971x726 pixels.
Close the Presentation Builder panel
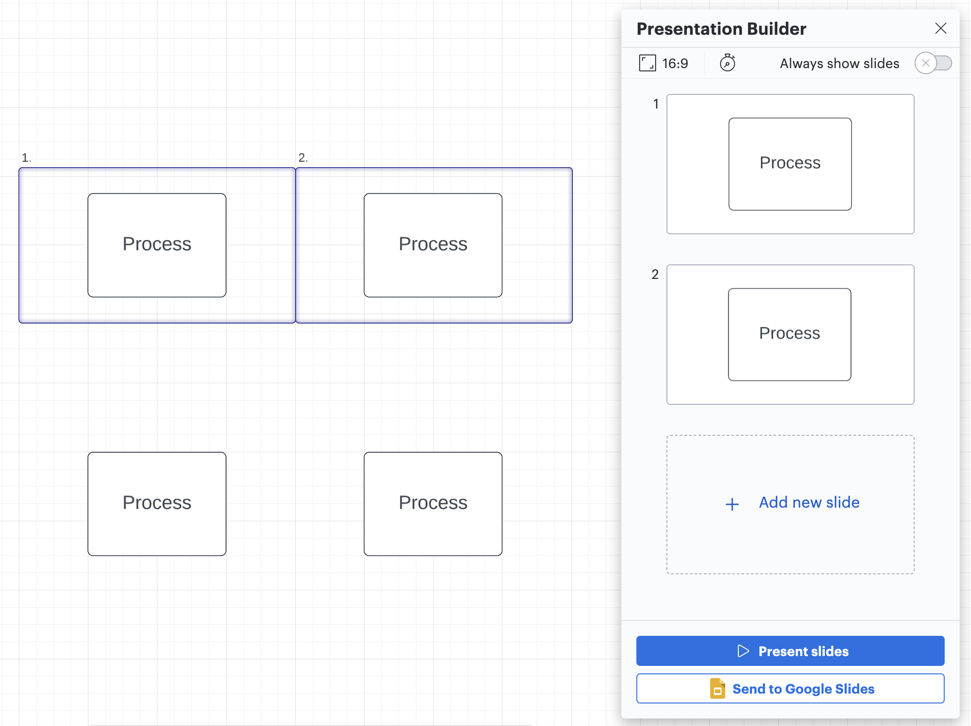pyautogui.click(x=940, y=29)
